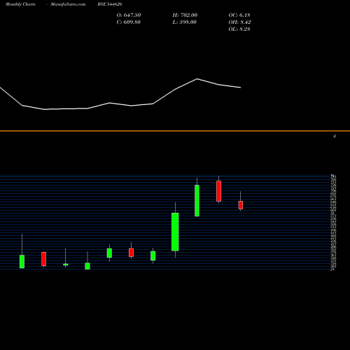The image size is (350, 350).
Task: Click the 'BSE 544626' symbol text
Action: [x=110, y=4]
